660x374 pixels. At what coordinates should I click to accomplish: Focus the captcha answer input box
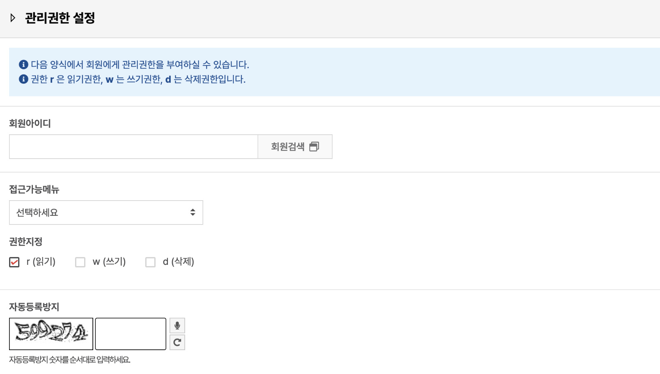pos(131,334)
